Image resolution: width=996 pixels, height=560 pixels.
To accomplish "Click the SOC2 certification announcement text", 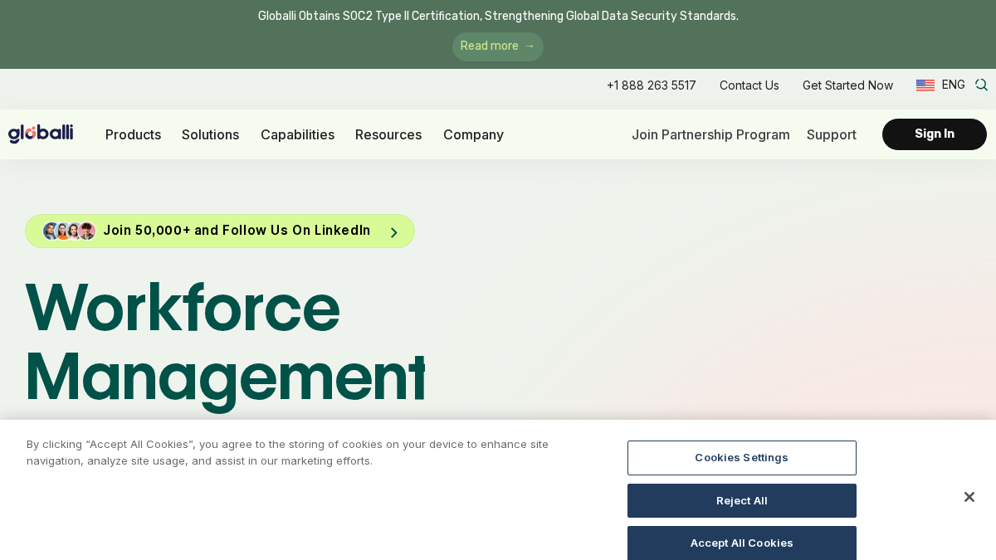I will pos(498,16).
